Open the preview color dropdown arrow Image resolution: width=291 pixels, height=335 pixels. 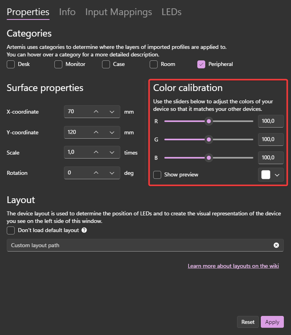click(277, 175)
